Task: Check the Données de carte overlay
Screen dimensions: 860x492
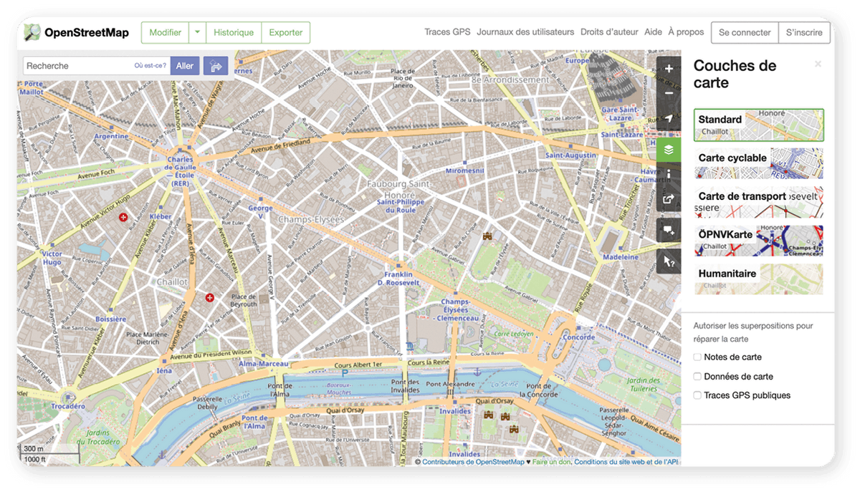Action: point(697,377)
